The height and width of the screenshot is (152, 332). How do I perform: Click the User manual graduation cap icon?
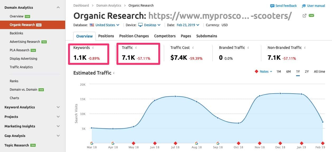coord(304,6)
